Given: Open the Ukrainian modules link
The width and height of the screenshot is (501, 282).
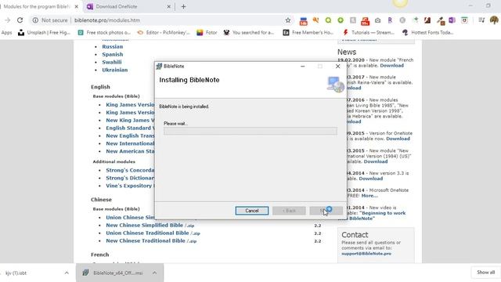Looking at the screenshot, I should 115,70.
